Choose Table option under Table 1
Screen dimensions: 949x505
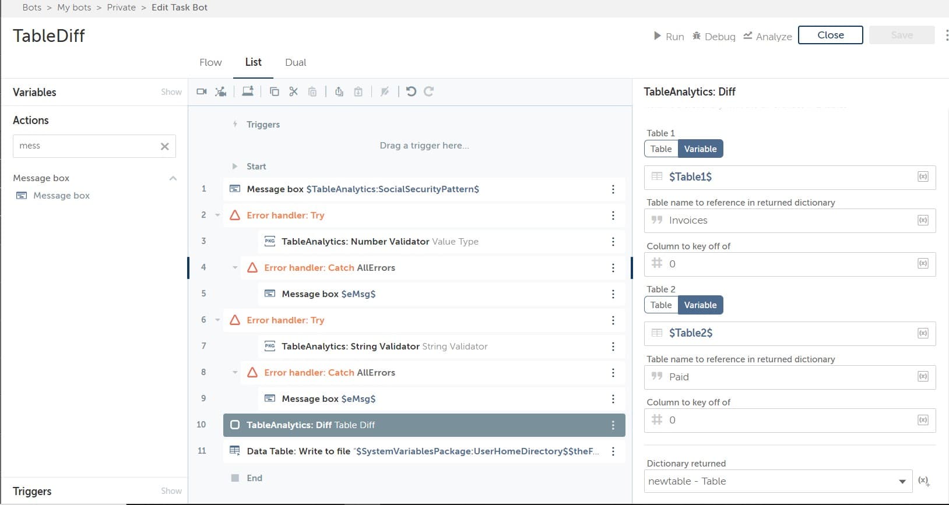[661, 149]
